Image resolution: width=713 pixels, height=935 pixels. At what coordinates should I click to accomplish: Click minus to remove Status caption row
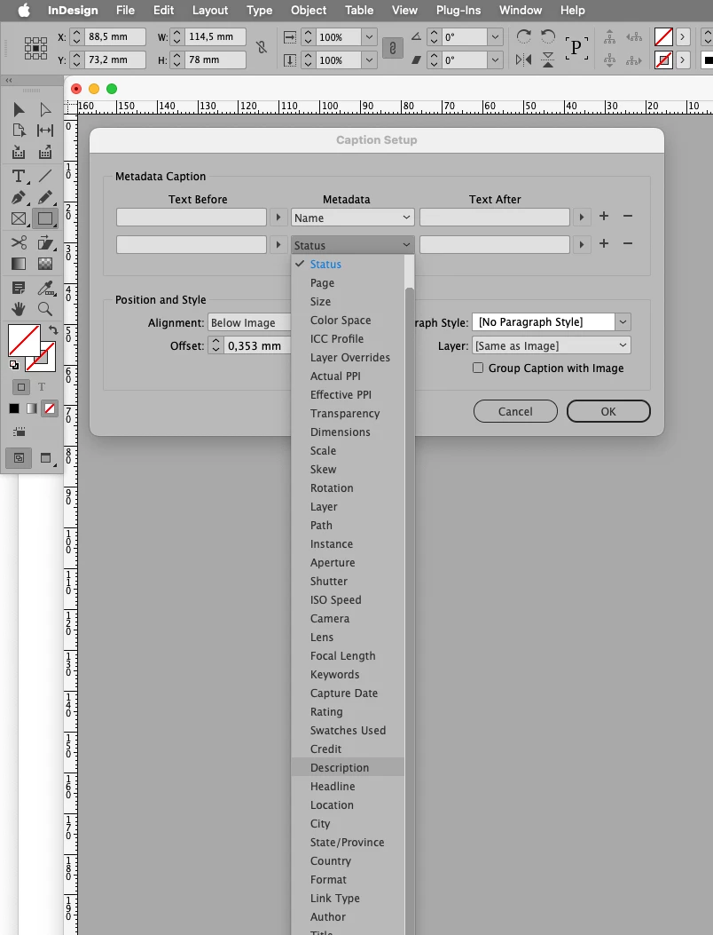click(627, 243)
